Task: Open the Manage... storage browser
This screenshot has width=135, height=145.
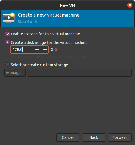Action: click(15, 73)
